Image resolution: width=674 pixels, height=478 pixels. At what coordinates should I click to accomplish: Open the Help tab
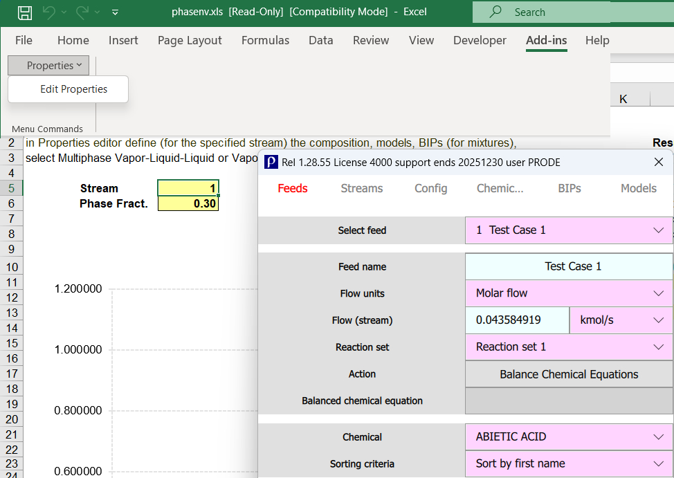597,40
